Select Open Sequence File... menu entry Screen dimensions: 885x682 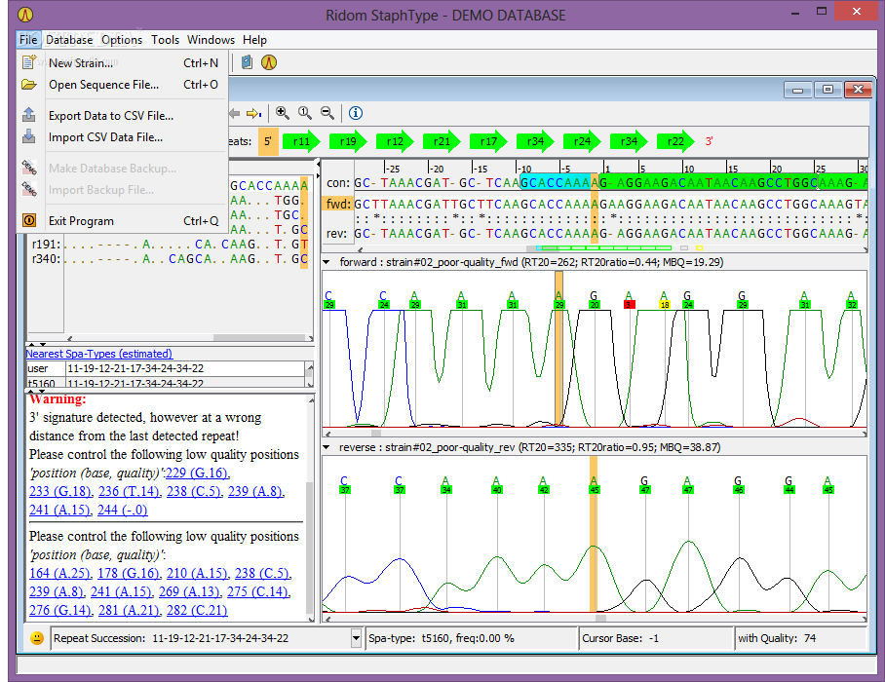tap(123, 85)
